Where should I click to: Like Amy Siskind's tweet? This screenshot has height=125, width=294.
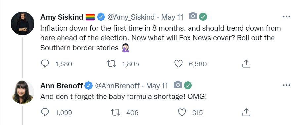coord(178,64)
